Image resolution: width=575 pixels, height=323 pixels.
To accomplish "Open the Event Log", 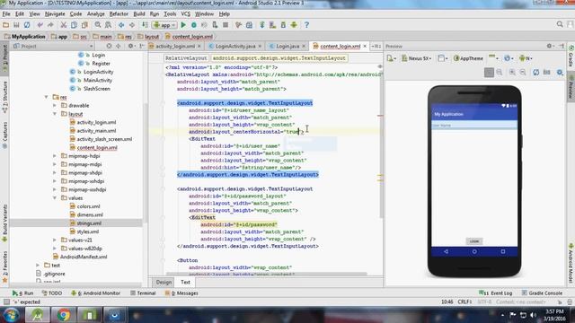I will point(495,293).
